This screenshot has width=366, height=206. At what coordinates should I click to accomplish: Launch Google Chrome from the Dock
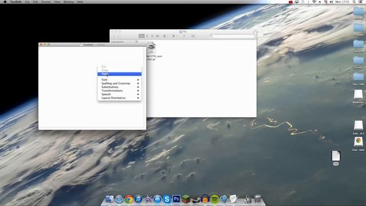coord(129,199)
